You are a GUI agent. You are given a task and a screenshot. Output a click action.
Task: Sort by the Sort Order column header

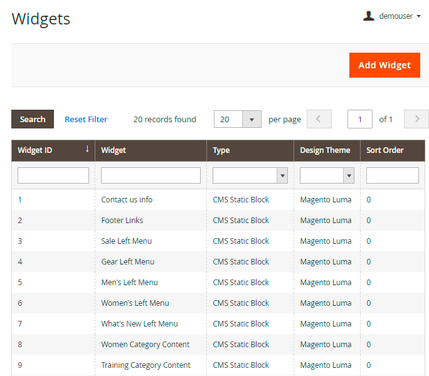385,150
